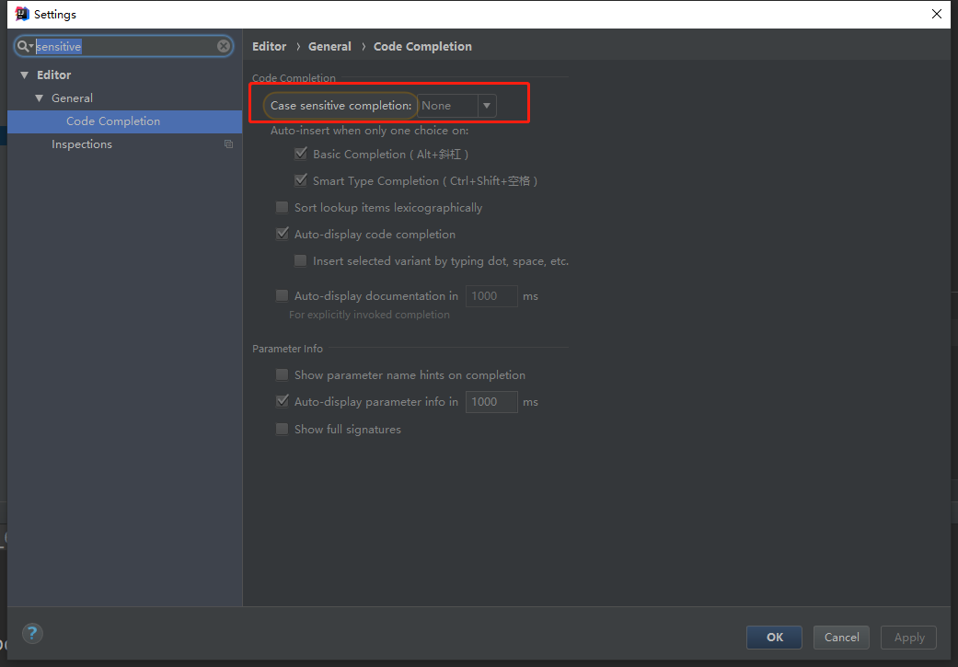958x667 pixels.
Task: Click the Auto-display documentation delay field
Action: point(491,296)
